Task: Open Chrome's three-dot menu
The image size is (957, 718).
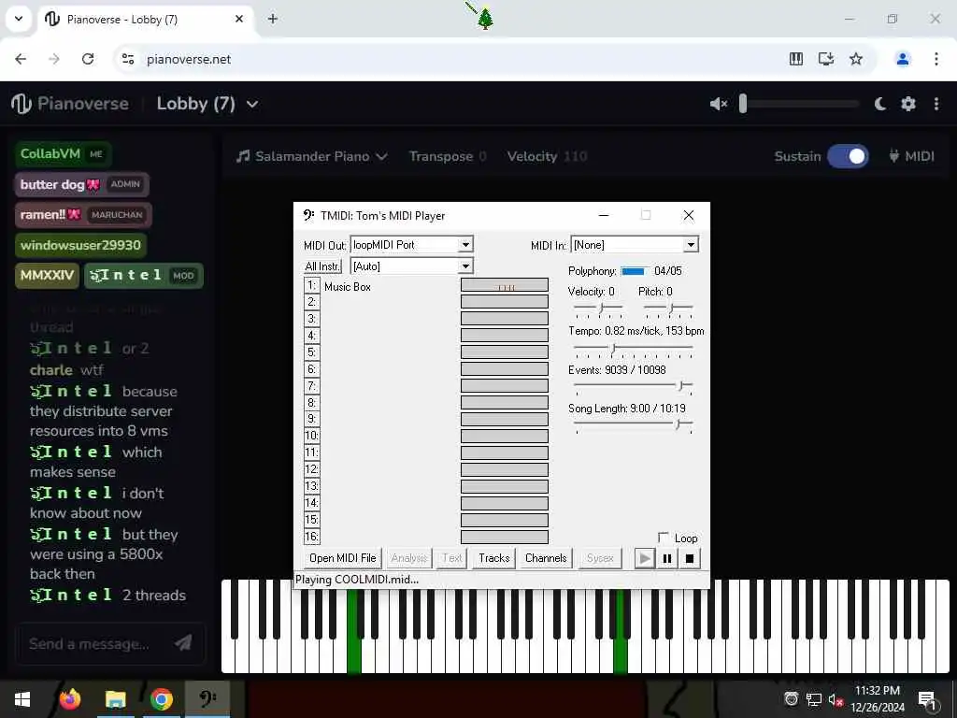Action: tap(936, 59)
